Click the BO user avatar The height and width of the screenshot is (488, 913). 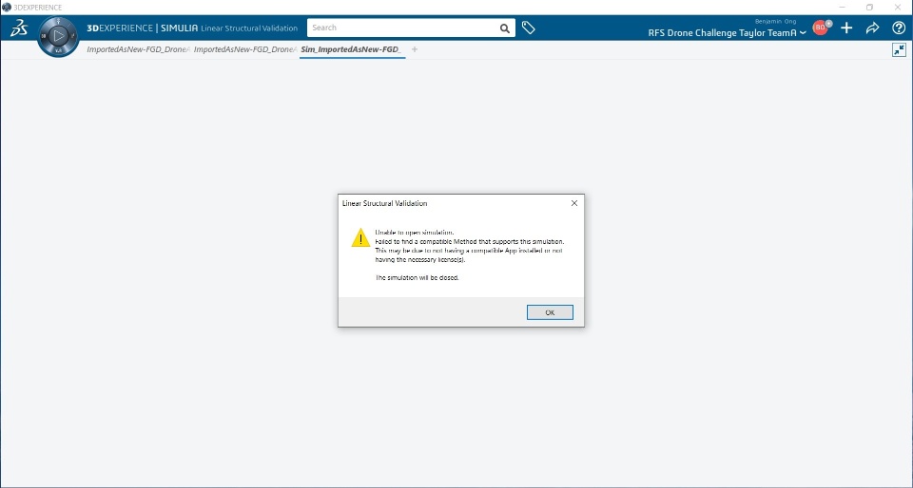[x=820, y=28]
